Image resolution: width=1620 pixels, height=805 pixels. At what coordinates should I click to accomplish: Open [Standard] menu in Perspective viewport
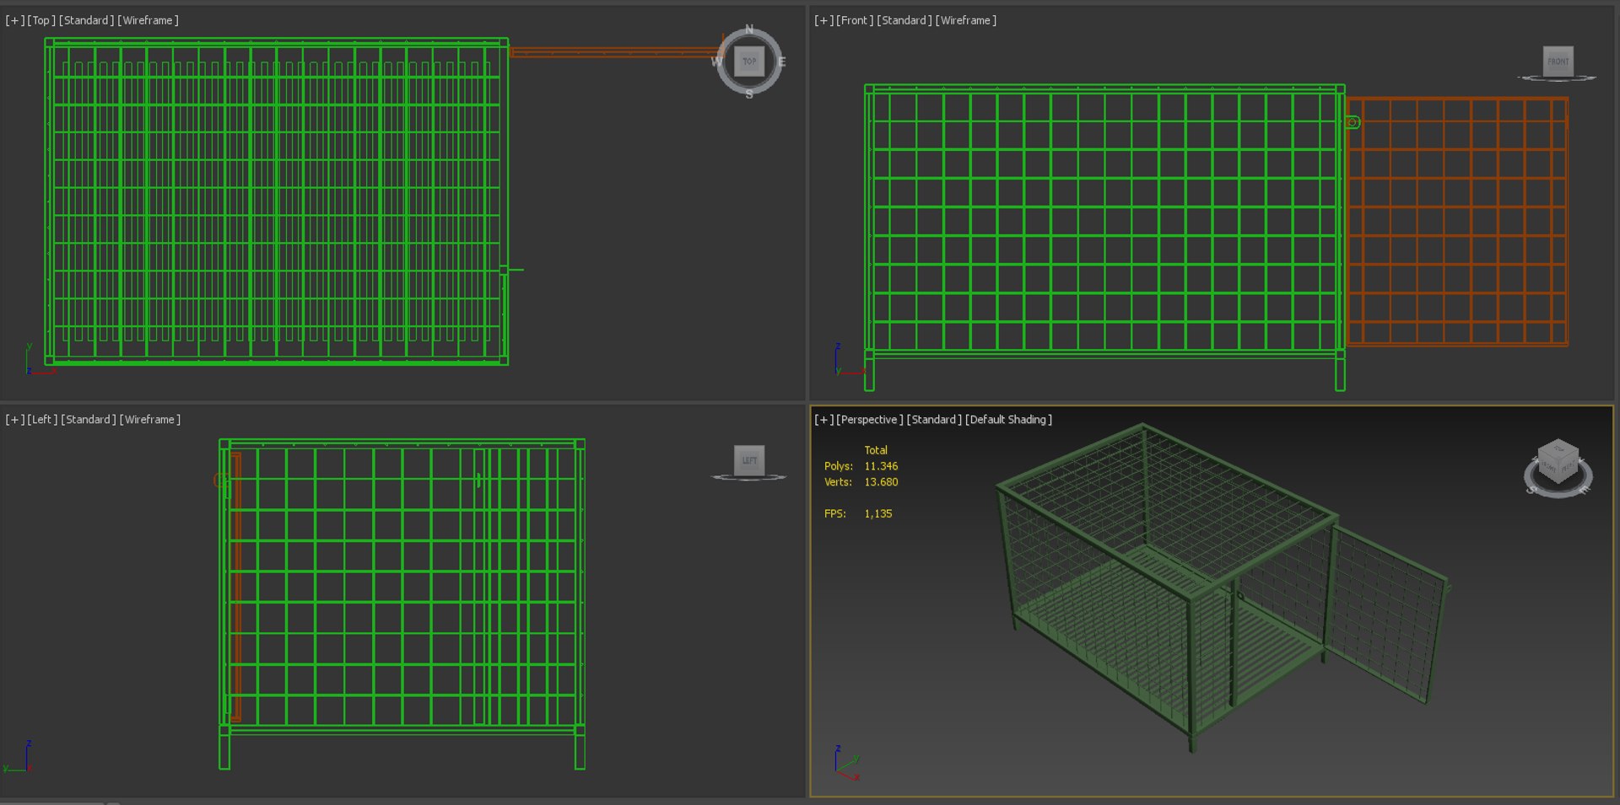pyautogui.click(x=934, y=419)
